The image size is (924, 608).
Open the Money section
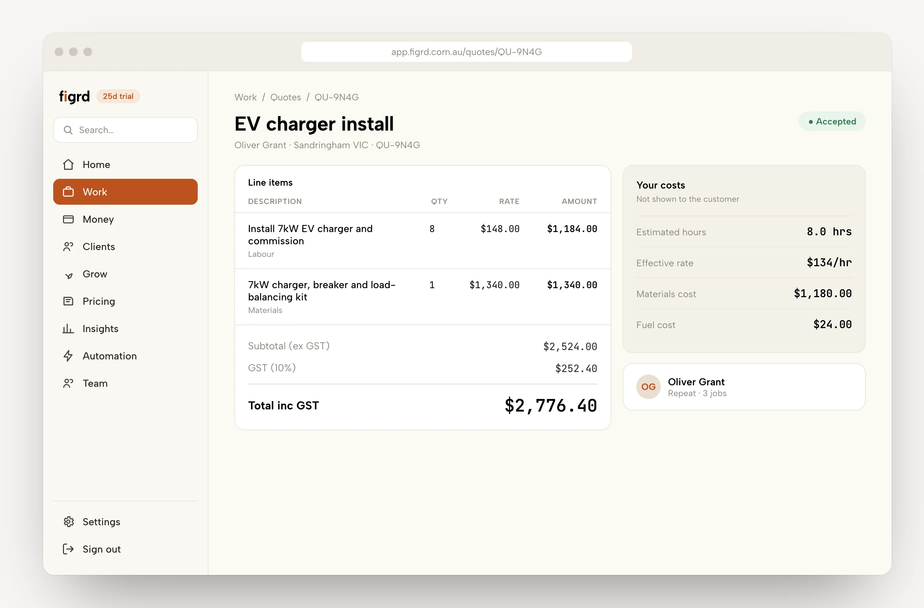coord(125,219)
